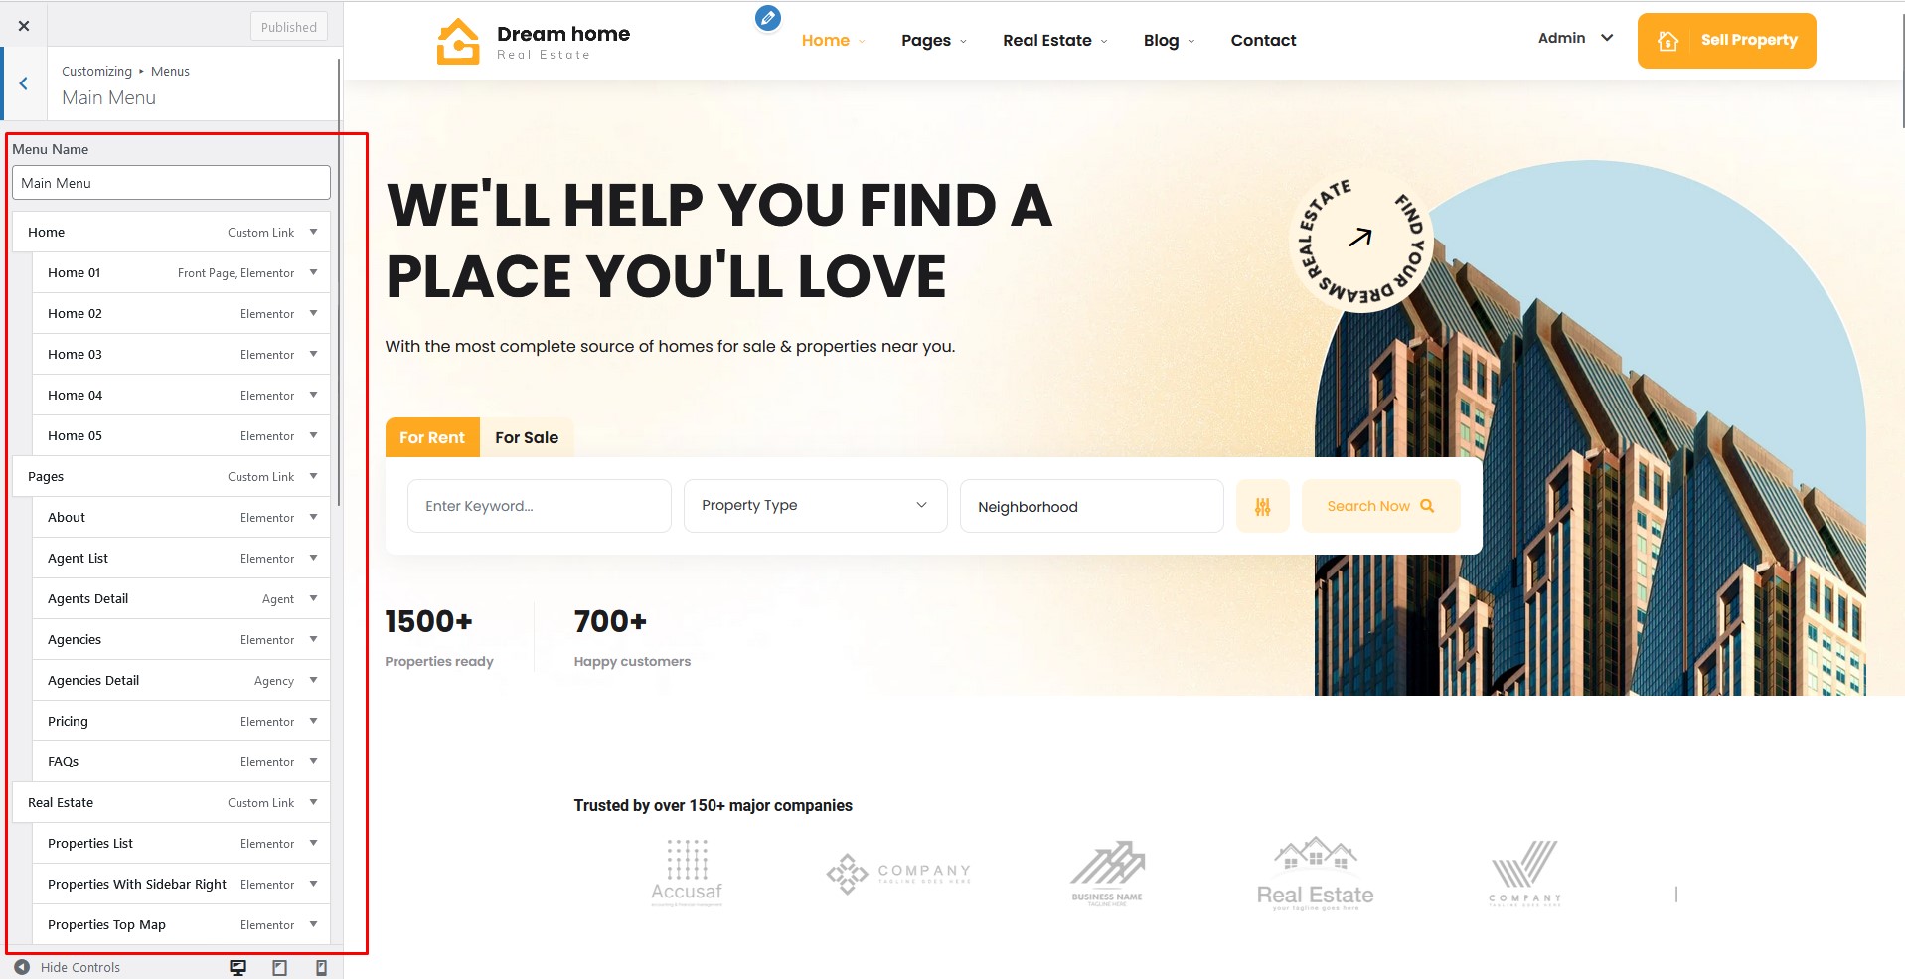1905x979 pixels.
Task: Select the For Rent tab
Action: 432,437
